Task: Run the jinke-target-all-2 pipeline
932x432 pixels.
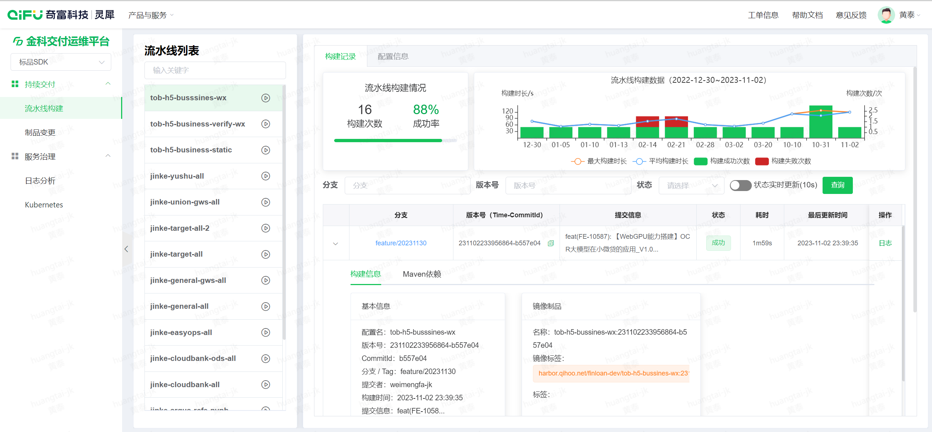Action: point(265,228)
